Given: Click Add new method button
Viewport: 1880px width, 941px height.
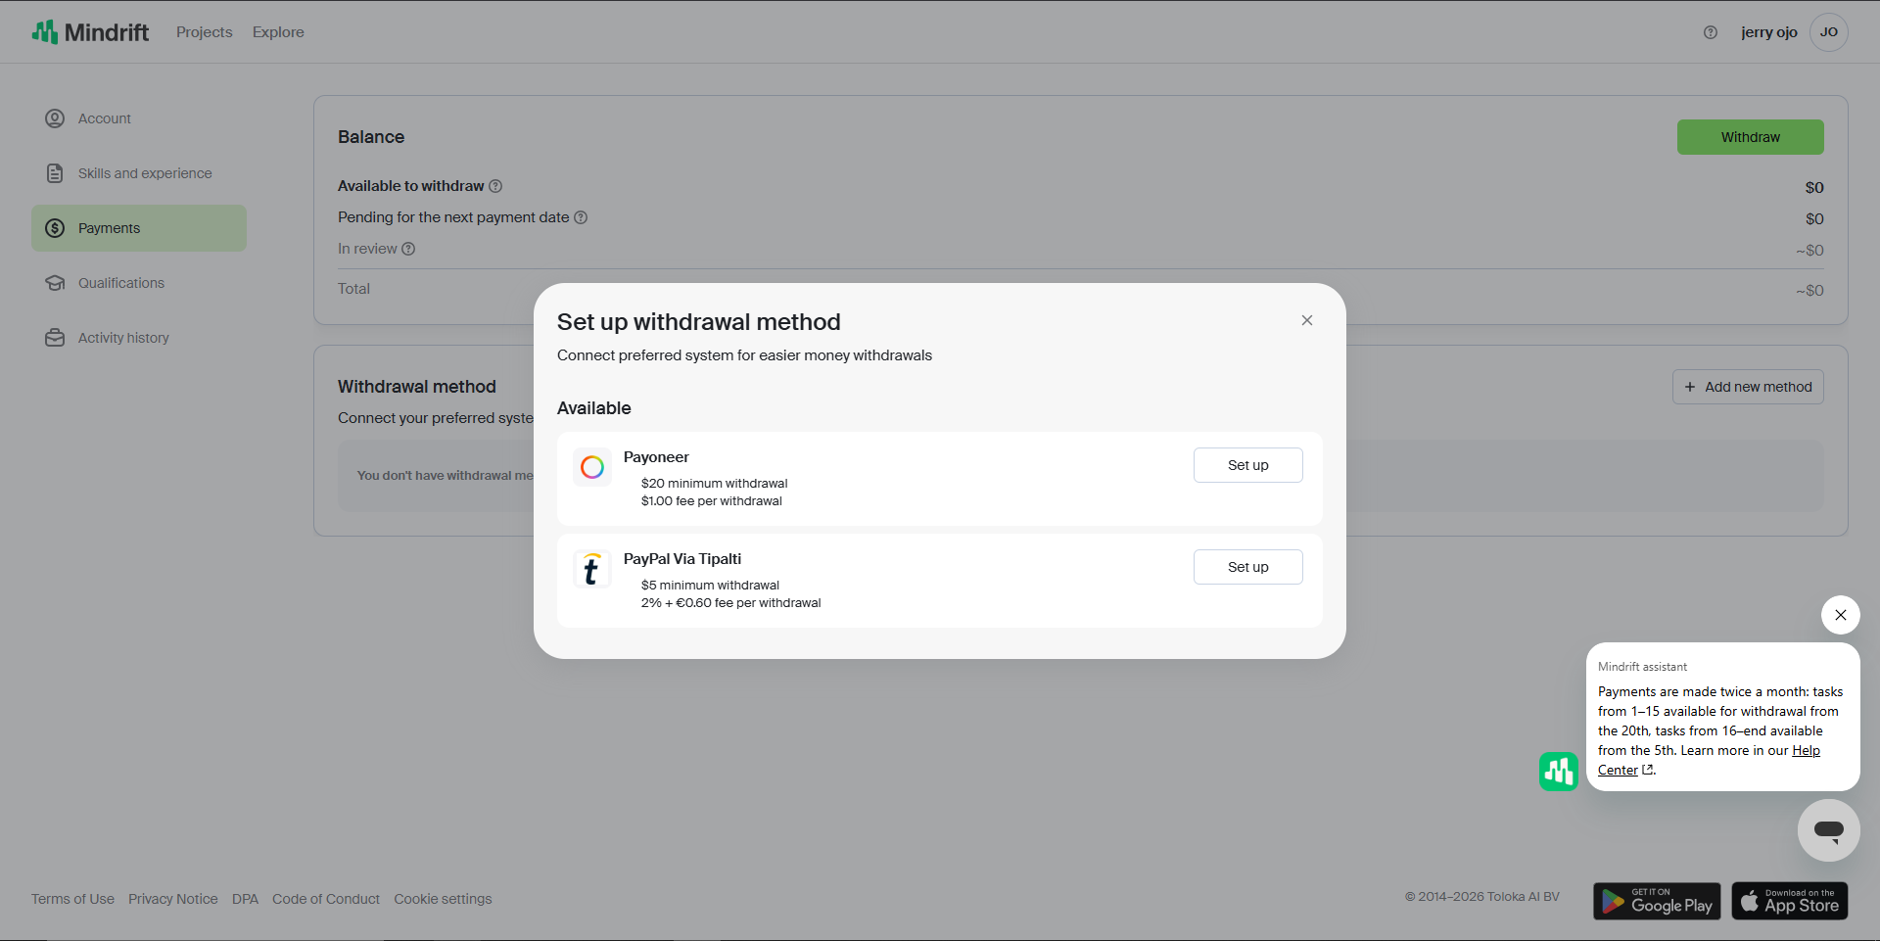Looking at the screenshot, I should (x=1748, y=387).
